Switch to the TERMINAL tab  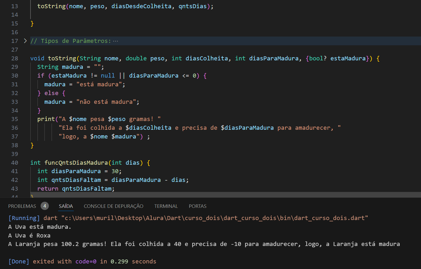(x=166, y=206)
